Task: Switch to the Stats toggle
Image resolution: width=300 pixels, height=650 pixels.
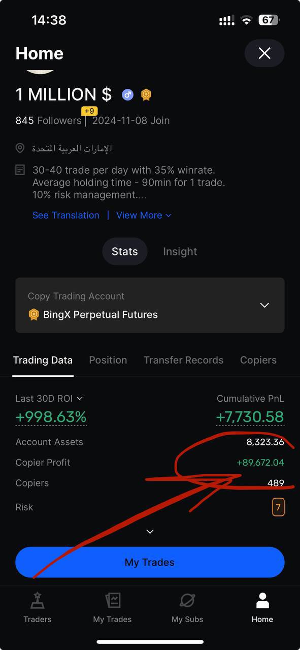Action: 125,251
